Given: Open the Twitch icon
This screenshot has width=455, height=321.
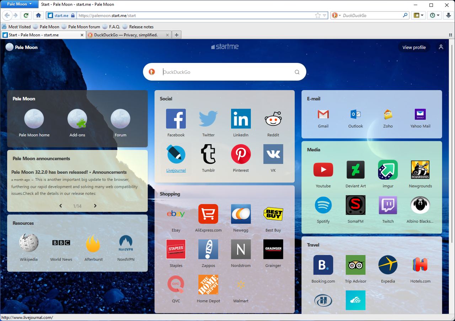Looking at the screenshot, I should point(388,205).
